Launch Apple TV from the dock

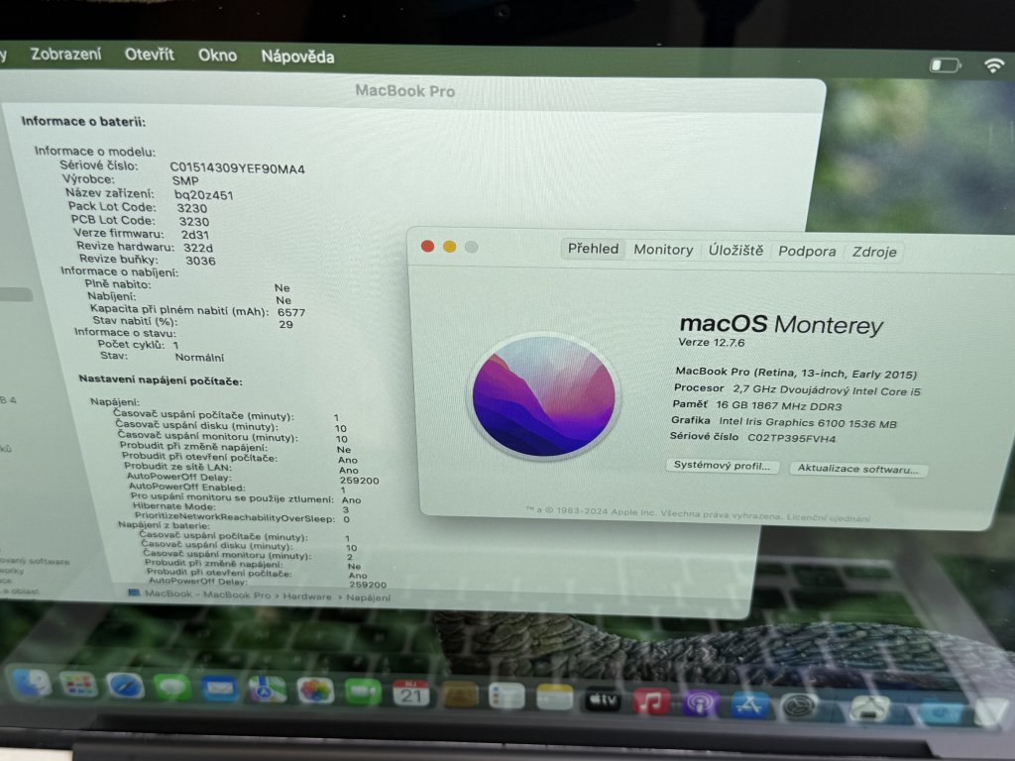coord(603,701)
